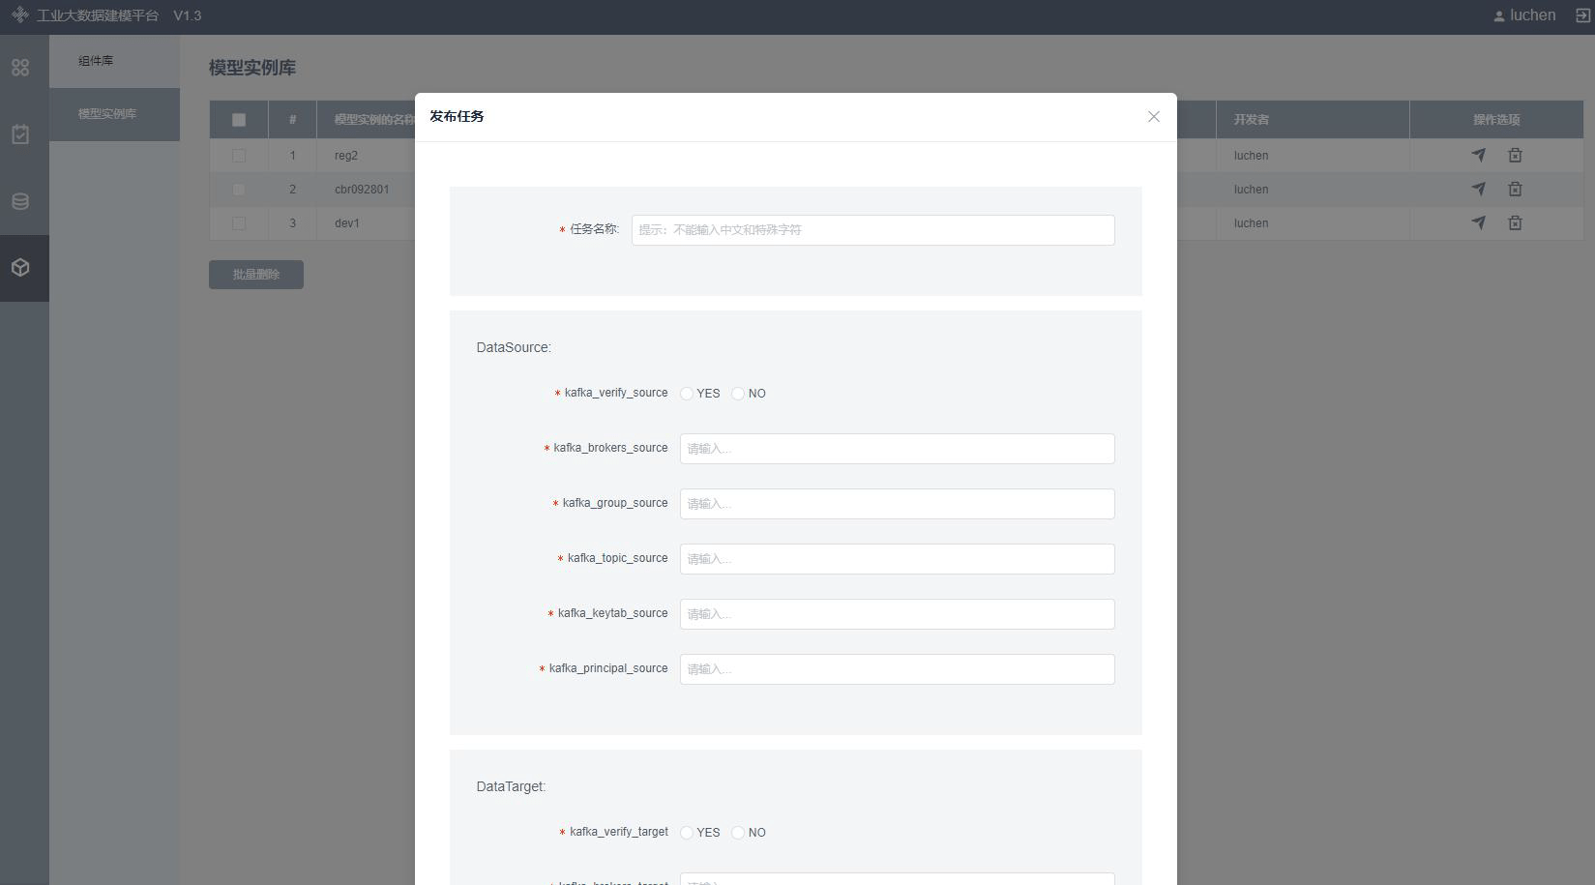Click delete trash icon for reg2 row
Viewport: 1595px width, 885px height.
click(x=1515, y=155)
